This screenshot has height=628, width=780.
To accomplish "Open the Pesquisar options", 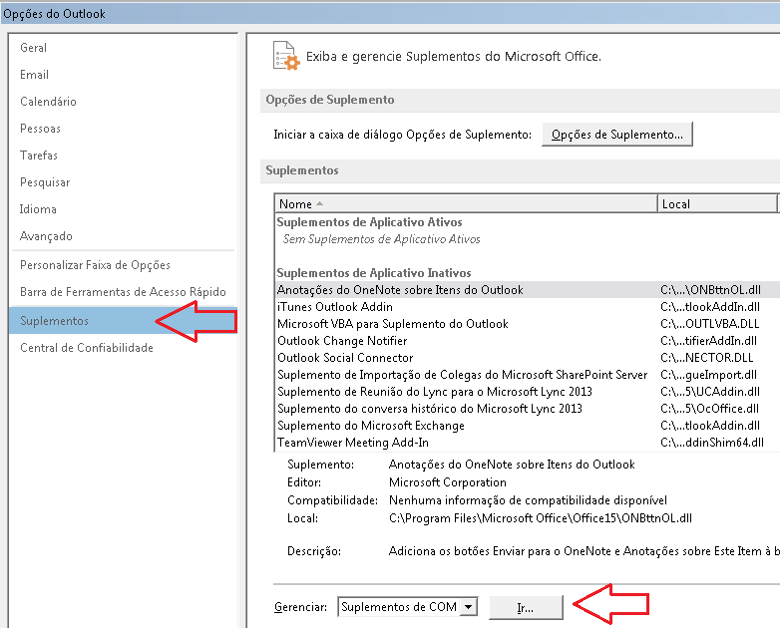I will [45, 182].
